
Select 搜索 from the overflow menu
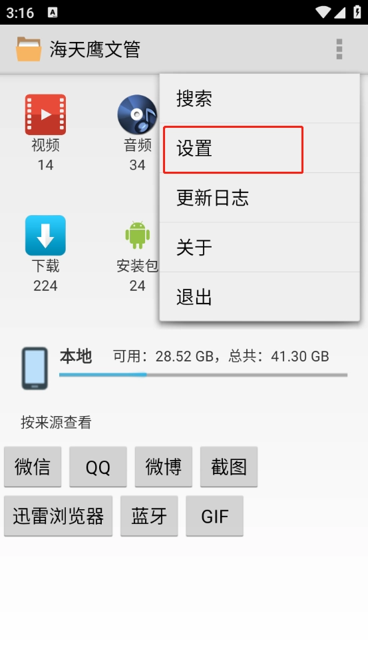point(260,99)
